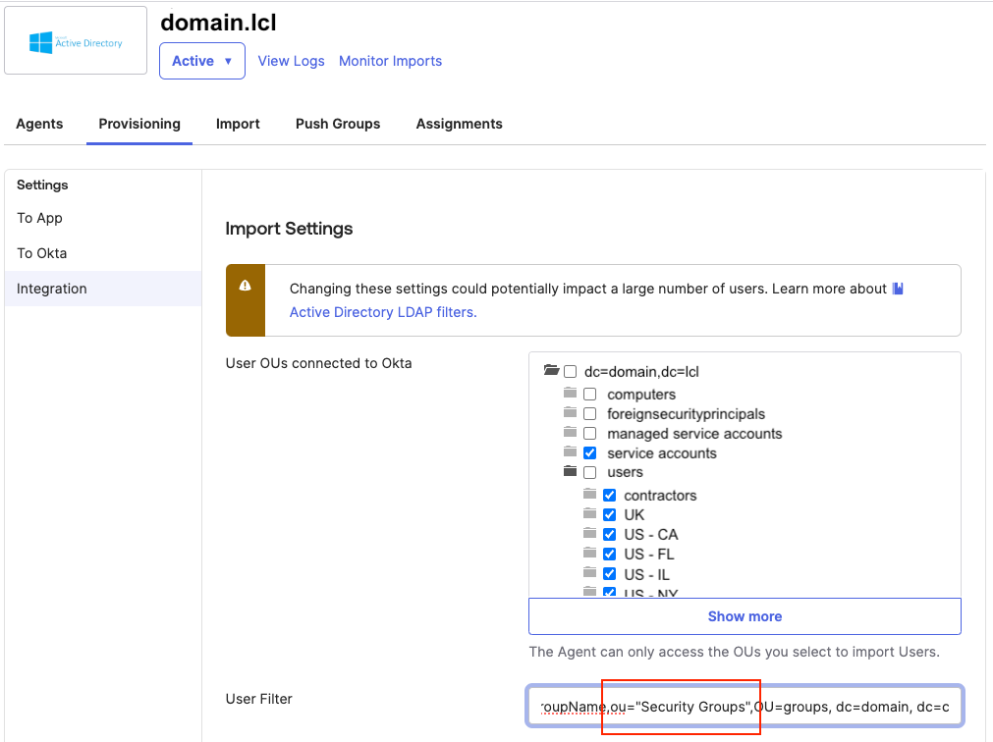Select the Provisioning tab
Image resolution: width=993 pixels, height=742 pixels.
[139, 124]
